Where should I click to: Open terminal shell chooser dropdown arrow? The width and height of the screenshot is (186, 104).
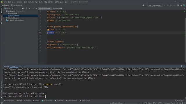pyautogui.click(x=23, y=66)
